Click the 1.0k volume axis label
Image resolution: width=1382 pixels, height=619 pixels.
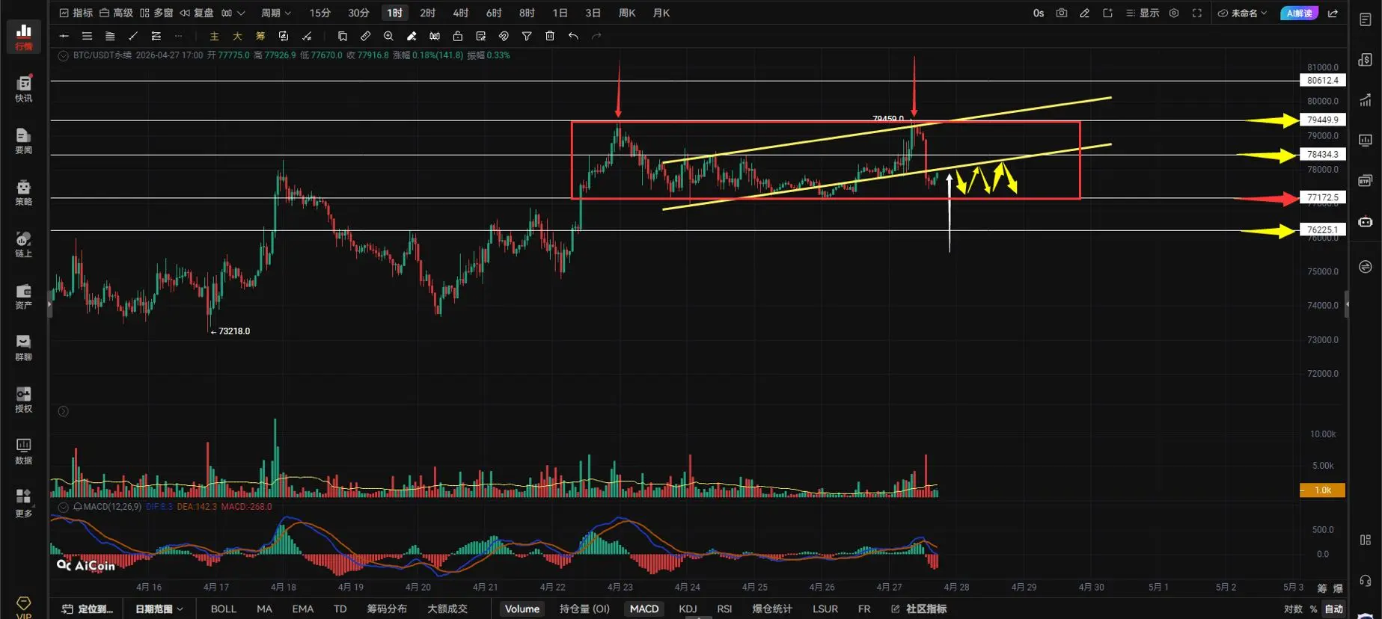pos(1322,490)
